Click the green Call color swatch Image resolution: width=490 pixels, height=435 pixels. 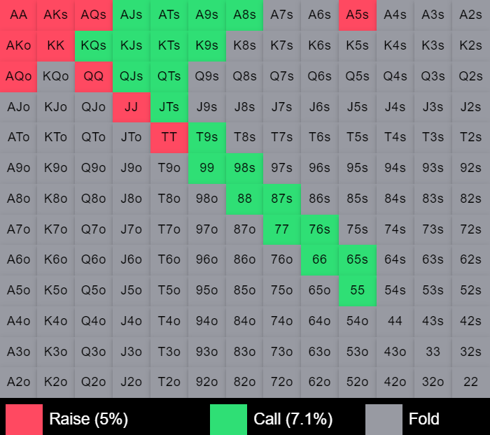click(228, 420)
